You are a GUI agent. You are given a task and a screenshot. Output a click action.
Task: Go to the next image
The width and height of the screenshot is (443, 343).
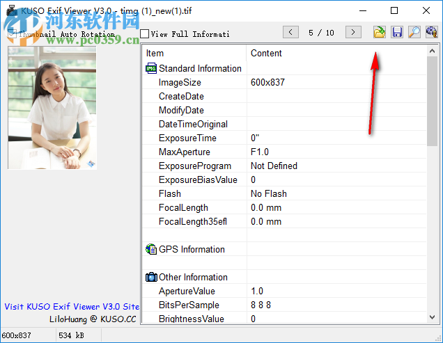(x=353, y=32)
